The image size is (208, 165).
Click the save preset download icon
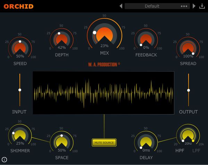[x=202, y=6]
